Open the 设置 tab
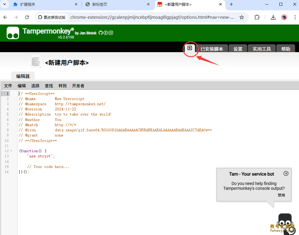The height and width of the screenshot is (235, 299). pos(238,49)
